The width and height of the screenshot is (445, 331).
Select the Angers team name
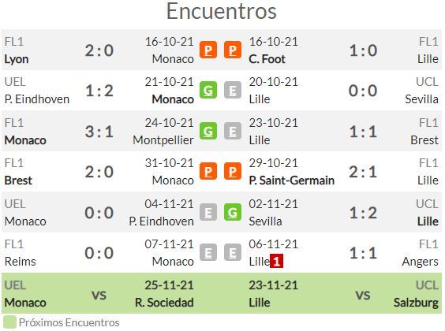pyautogui.click(x=420, y=262)
